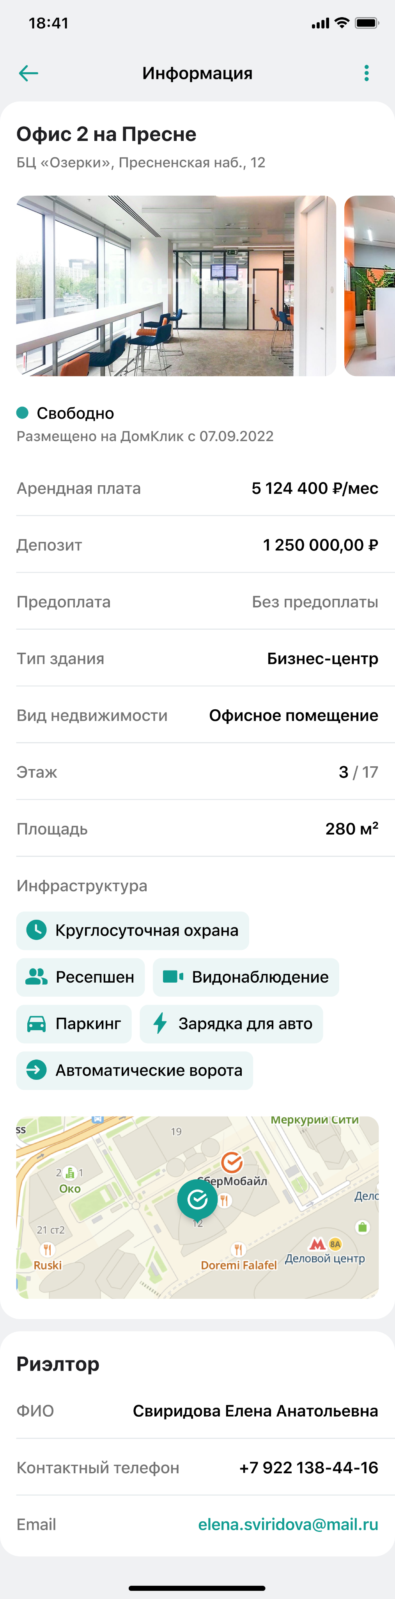Tap the Деловой центр metro icon
395x1599 pixels.
(x=317, y=1244)
